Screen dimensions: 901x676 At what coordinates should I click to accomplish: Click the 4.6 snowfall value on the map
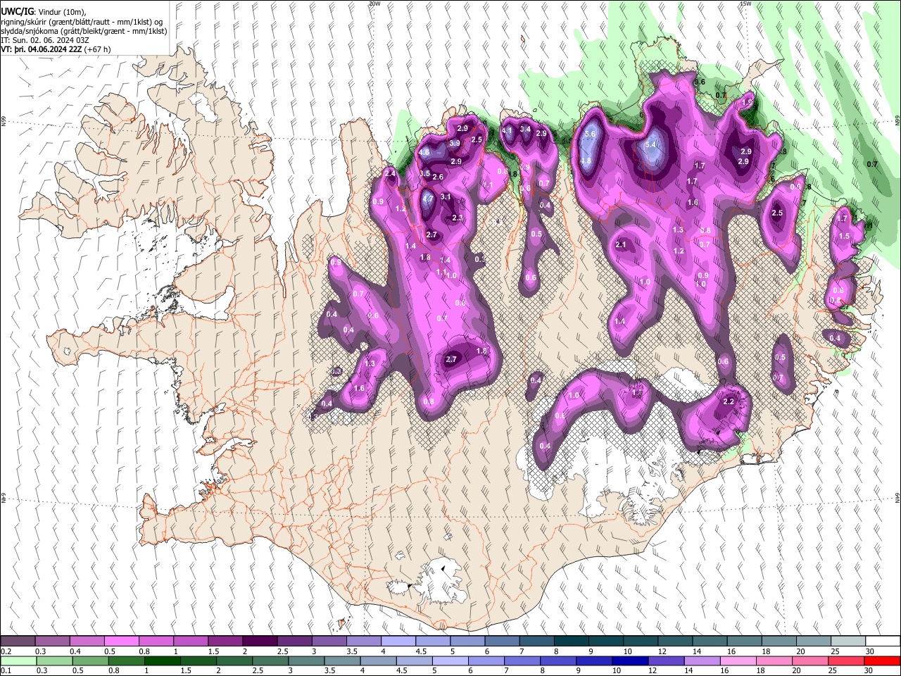424,152
